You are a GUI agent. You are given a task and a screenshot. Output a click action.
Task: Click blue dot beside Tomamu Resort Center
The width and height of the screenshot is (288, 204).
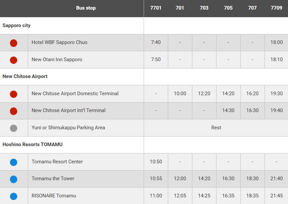(14, 162)
